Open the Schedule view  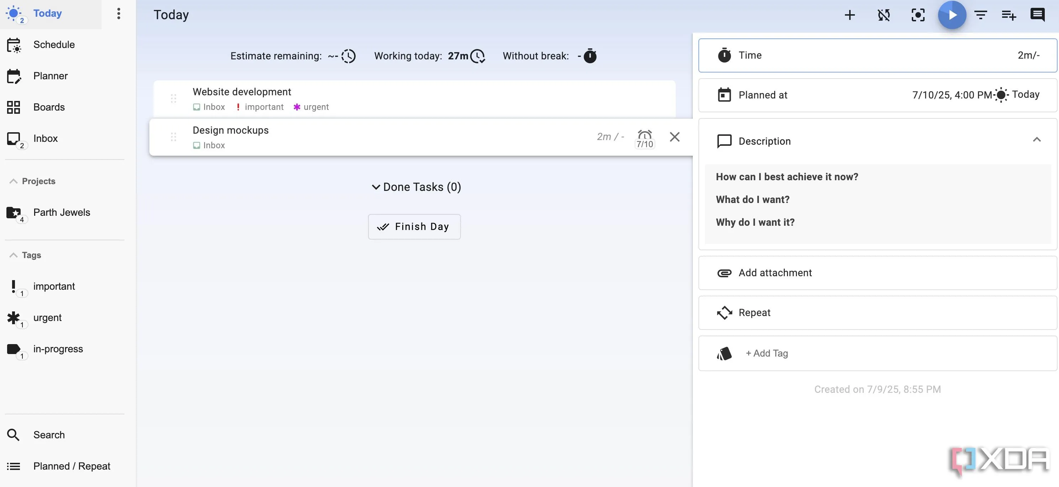coord(54,44)
